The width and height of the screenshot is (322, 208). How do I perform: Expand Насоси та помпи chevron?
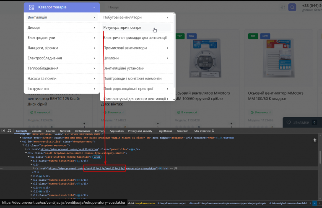tap(94, 79)
